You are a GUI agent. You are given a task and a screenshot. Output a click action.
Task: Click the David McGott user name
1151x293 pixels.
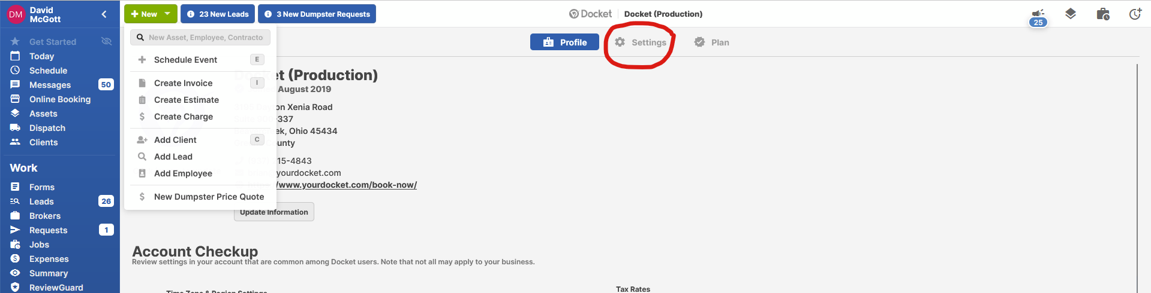point(45,14)
